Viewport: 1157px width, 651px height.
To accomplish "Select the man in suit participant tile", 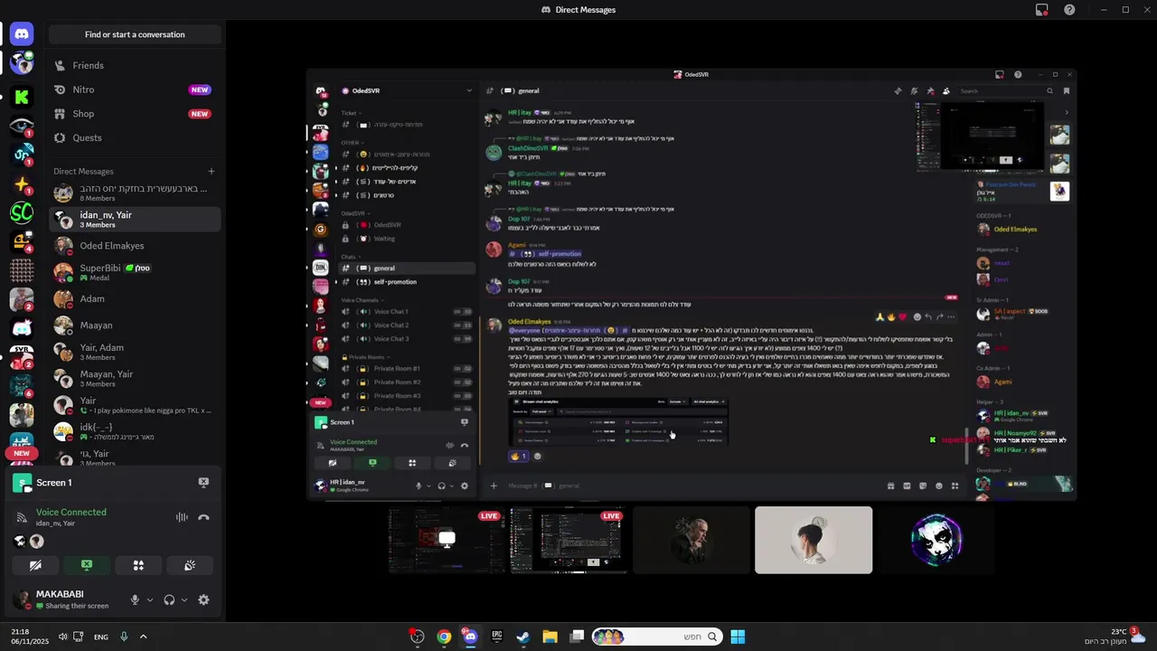I will tap(691, 540).
